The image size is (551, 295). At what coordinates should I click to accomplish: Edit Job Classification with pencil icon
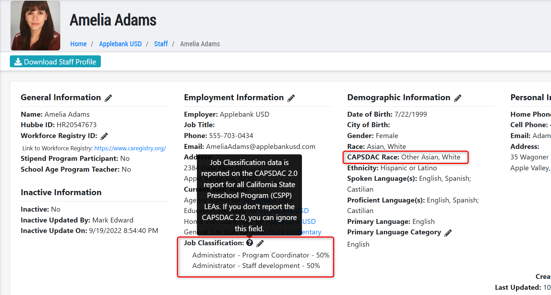click(260, 243)
